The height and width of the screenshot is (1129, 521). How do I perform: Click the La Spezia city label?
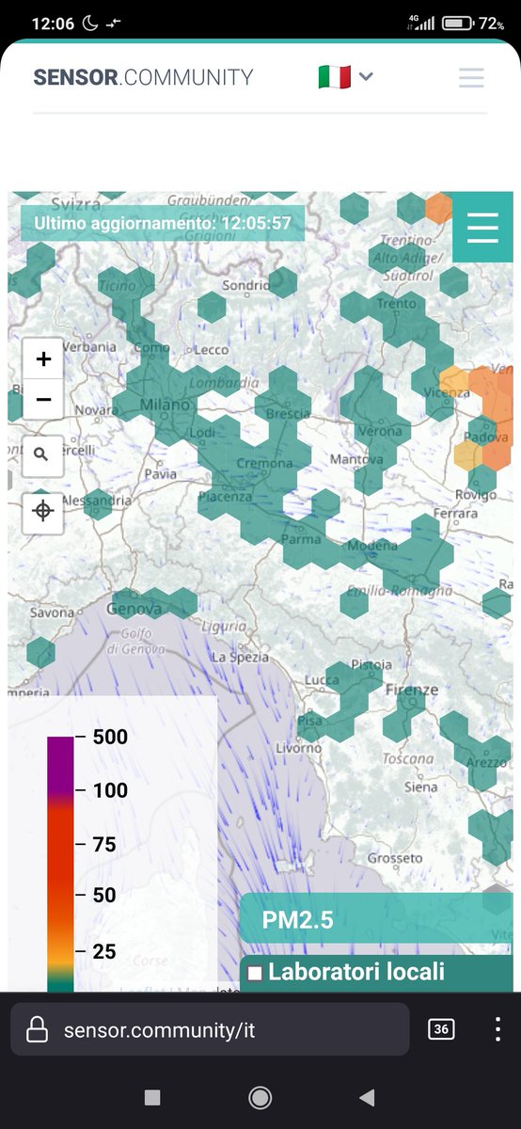pyautogui.click(x=241, y=657)
